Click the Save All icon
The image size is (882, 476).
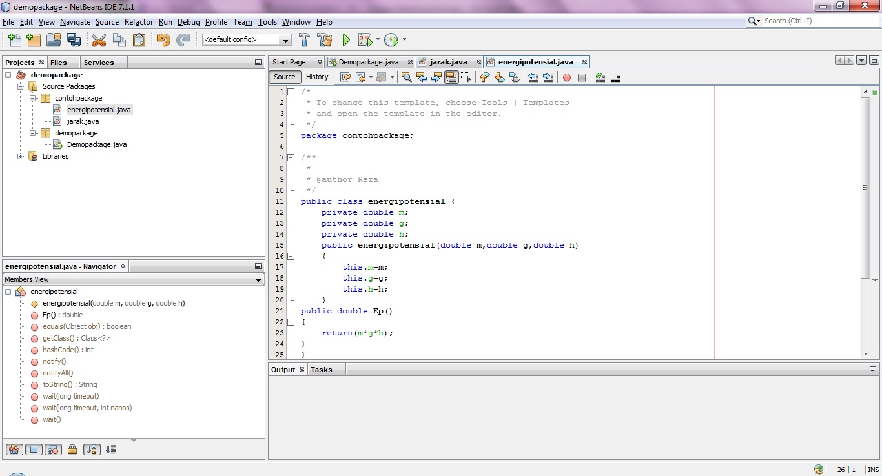(74, 39)
